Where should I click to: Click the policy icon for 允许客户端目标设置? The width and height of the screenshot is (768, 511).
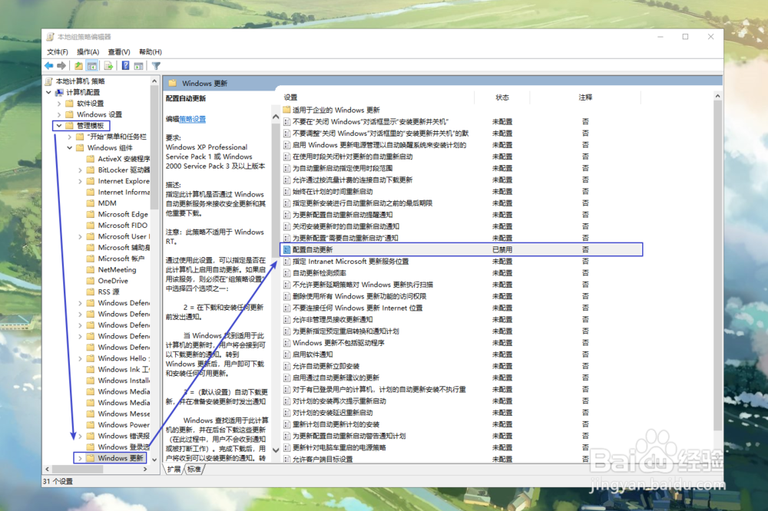tap(287, 459)
